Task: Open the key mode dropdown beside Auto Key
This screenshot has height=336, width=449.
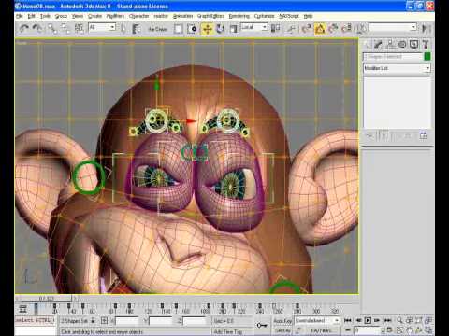Action: click(x=317, y=320)
